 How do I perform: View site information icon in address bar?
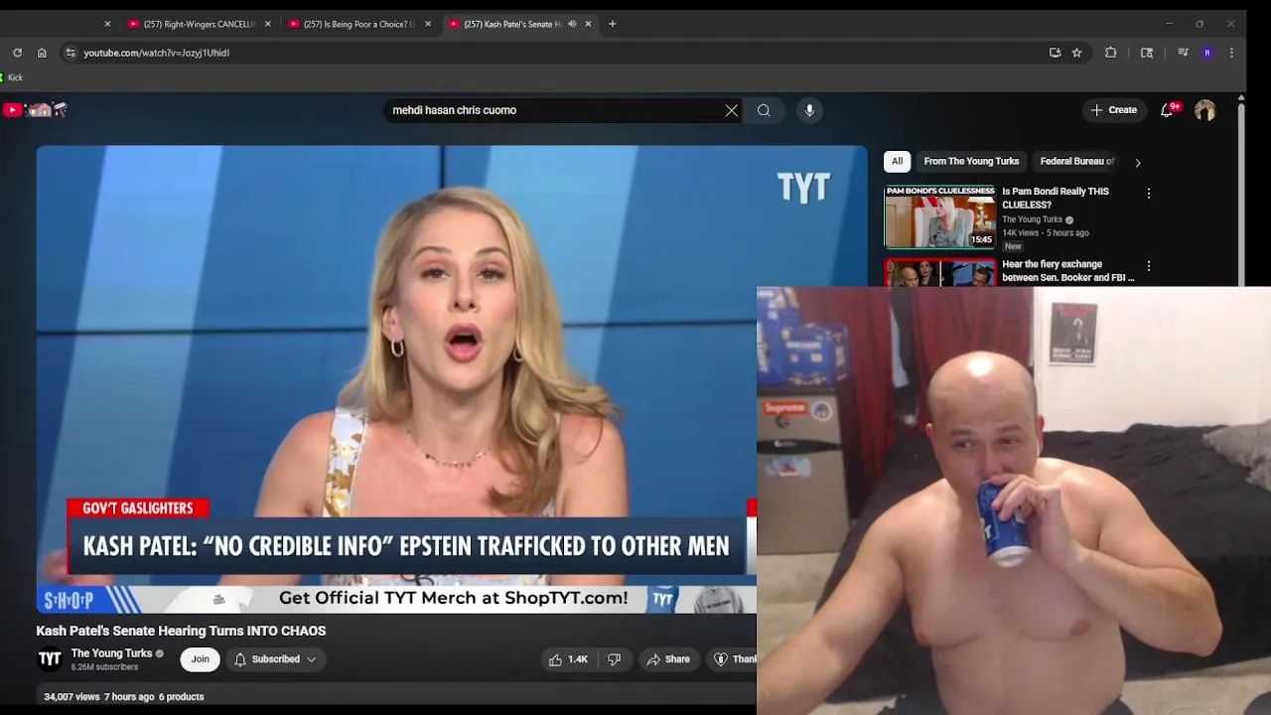pyautogui.click(x=70, y=53)
